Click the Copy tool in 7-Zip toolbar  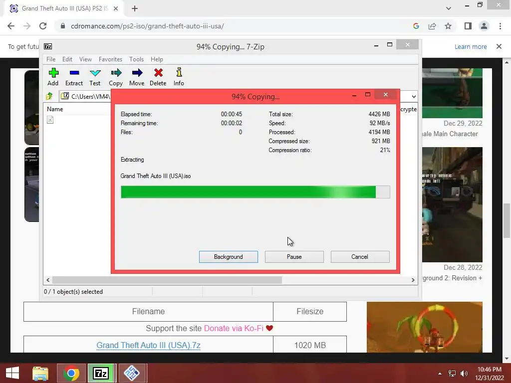(x=116, y=77)
